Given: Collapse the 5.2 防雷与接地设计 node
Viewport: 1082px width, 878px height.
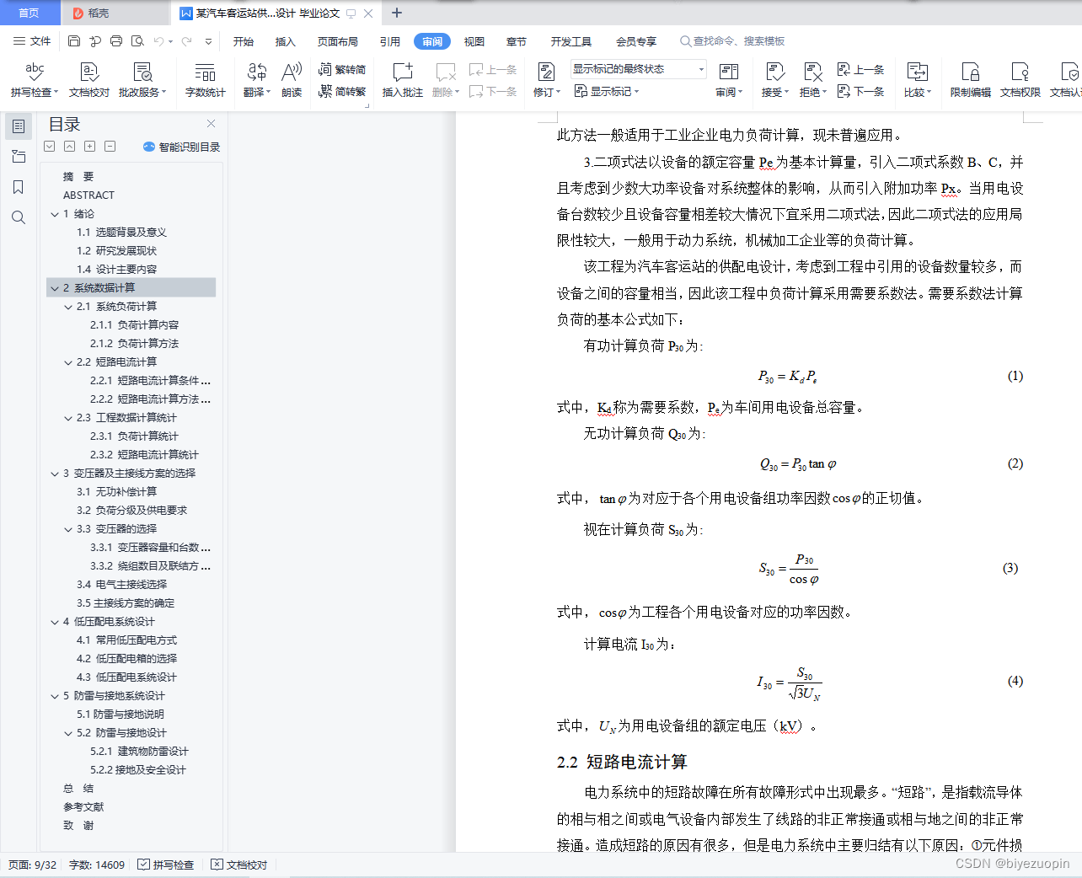Looking at the screenshot, I should click(68, 733).
